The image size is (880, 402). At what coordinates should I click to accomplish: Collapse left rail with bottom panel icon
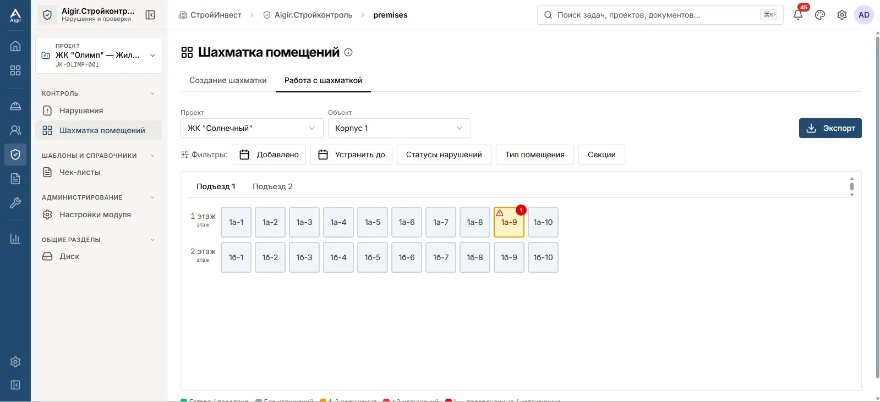tap(15, 385)
